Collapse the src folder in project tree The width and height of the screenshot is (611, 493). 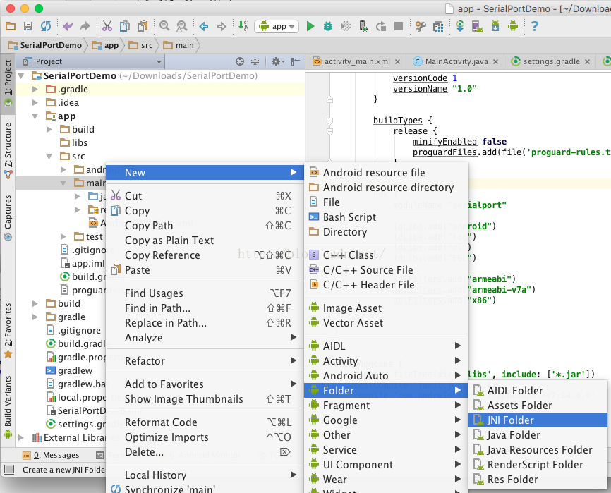tap(49, 157)
